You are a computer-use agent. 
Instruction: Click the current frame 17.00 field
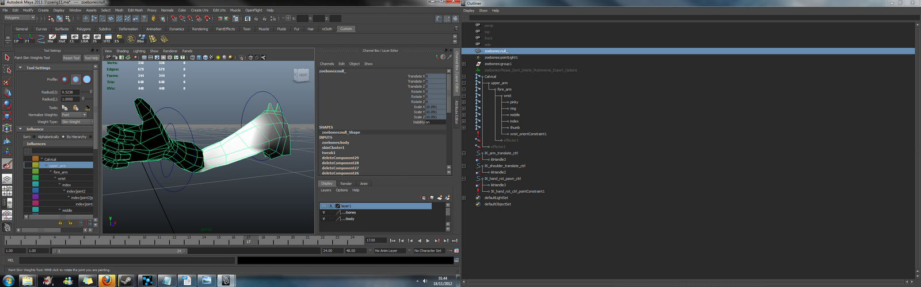click(375, 241)
